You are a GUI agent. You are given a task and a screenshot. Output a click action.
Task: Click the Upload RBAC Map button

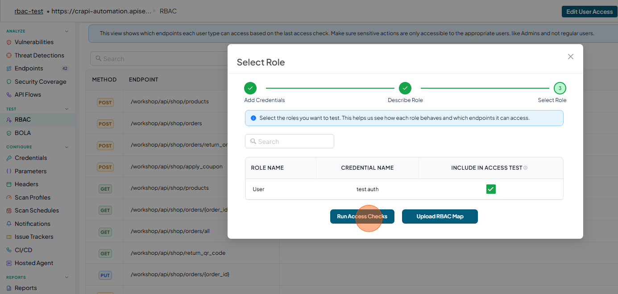[440, 216]
